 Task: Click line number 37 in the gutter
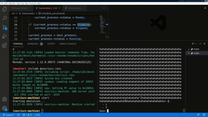pos(16,35)
